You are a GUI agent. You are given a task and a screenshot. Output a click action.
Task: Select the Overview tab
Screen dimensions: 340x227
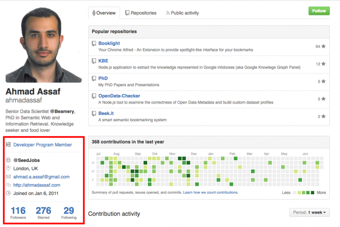(104, 13)
